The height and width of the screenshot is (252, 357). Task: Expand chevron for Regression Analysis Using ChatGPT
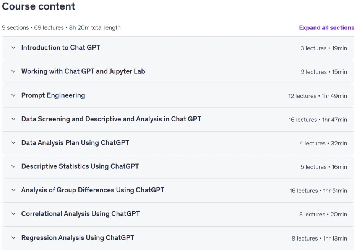pos(13,237)
